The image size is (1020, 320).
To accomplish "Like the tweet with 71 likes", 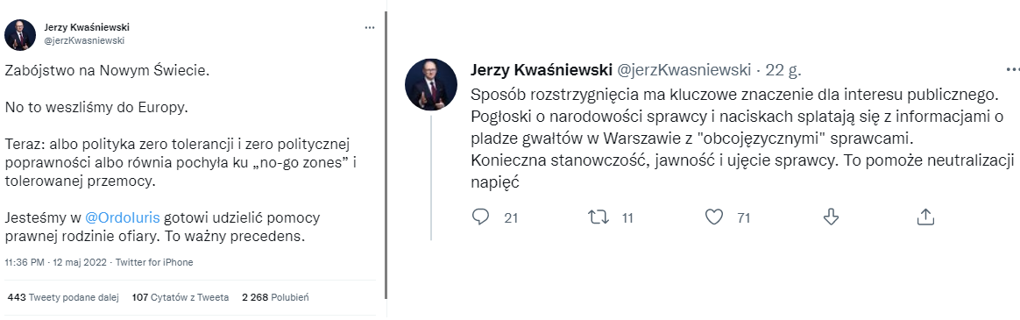I will [714, 217].
